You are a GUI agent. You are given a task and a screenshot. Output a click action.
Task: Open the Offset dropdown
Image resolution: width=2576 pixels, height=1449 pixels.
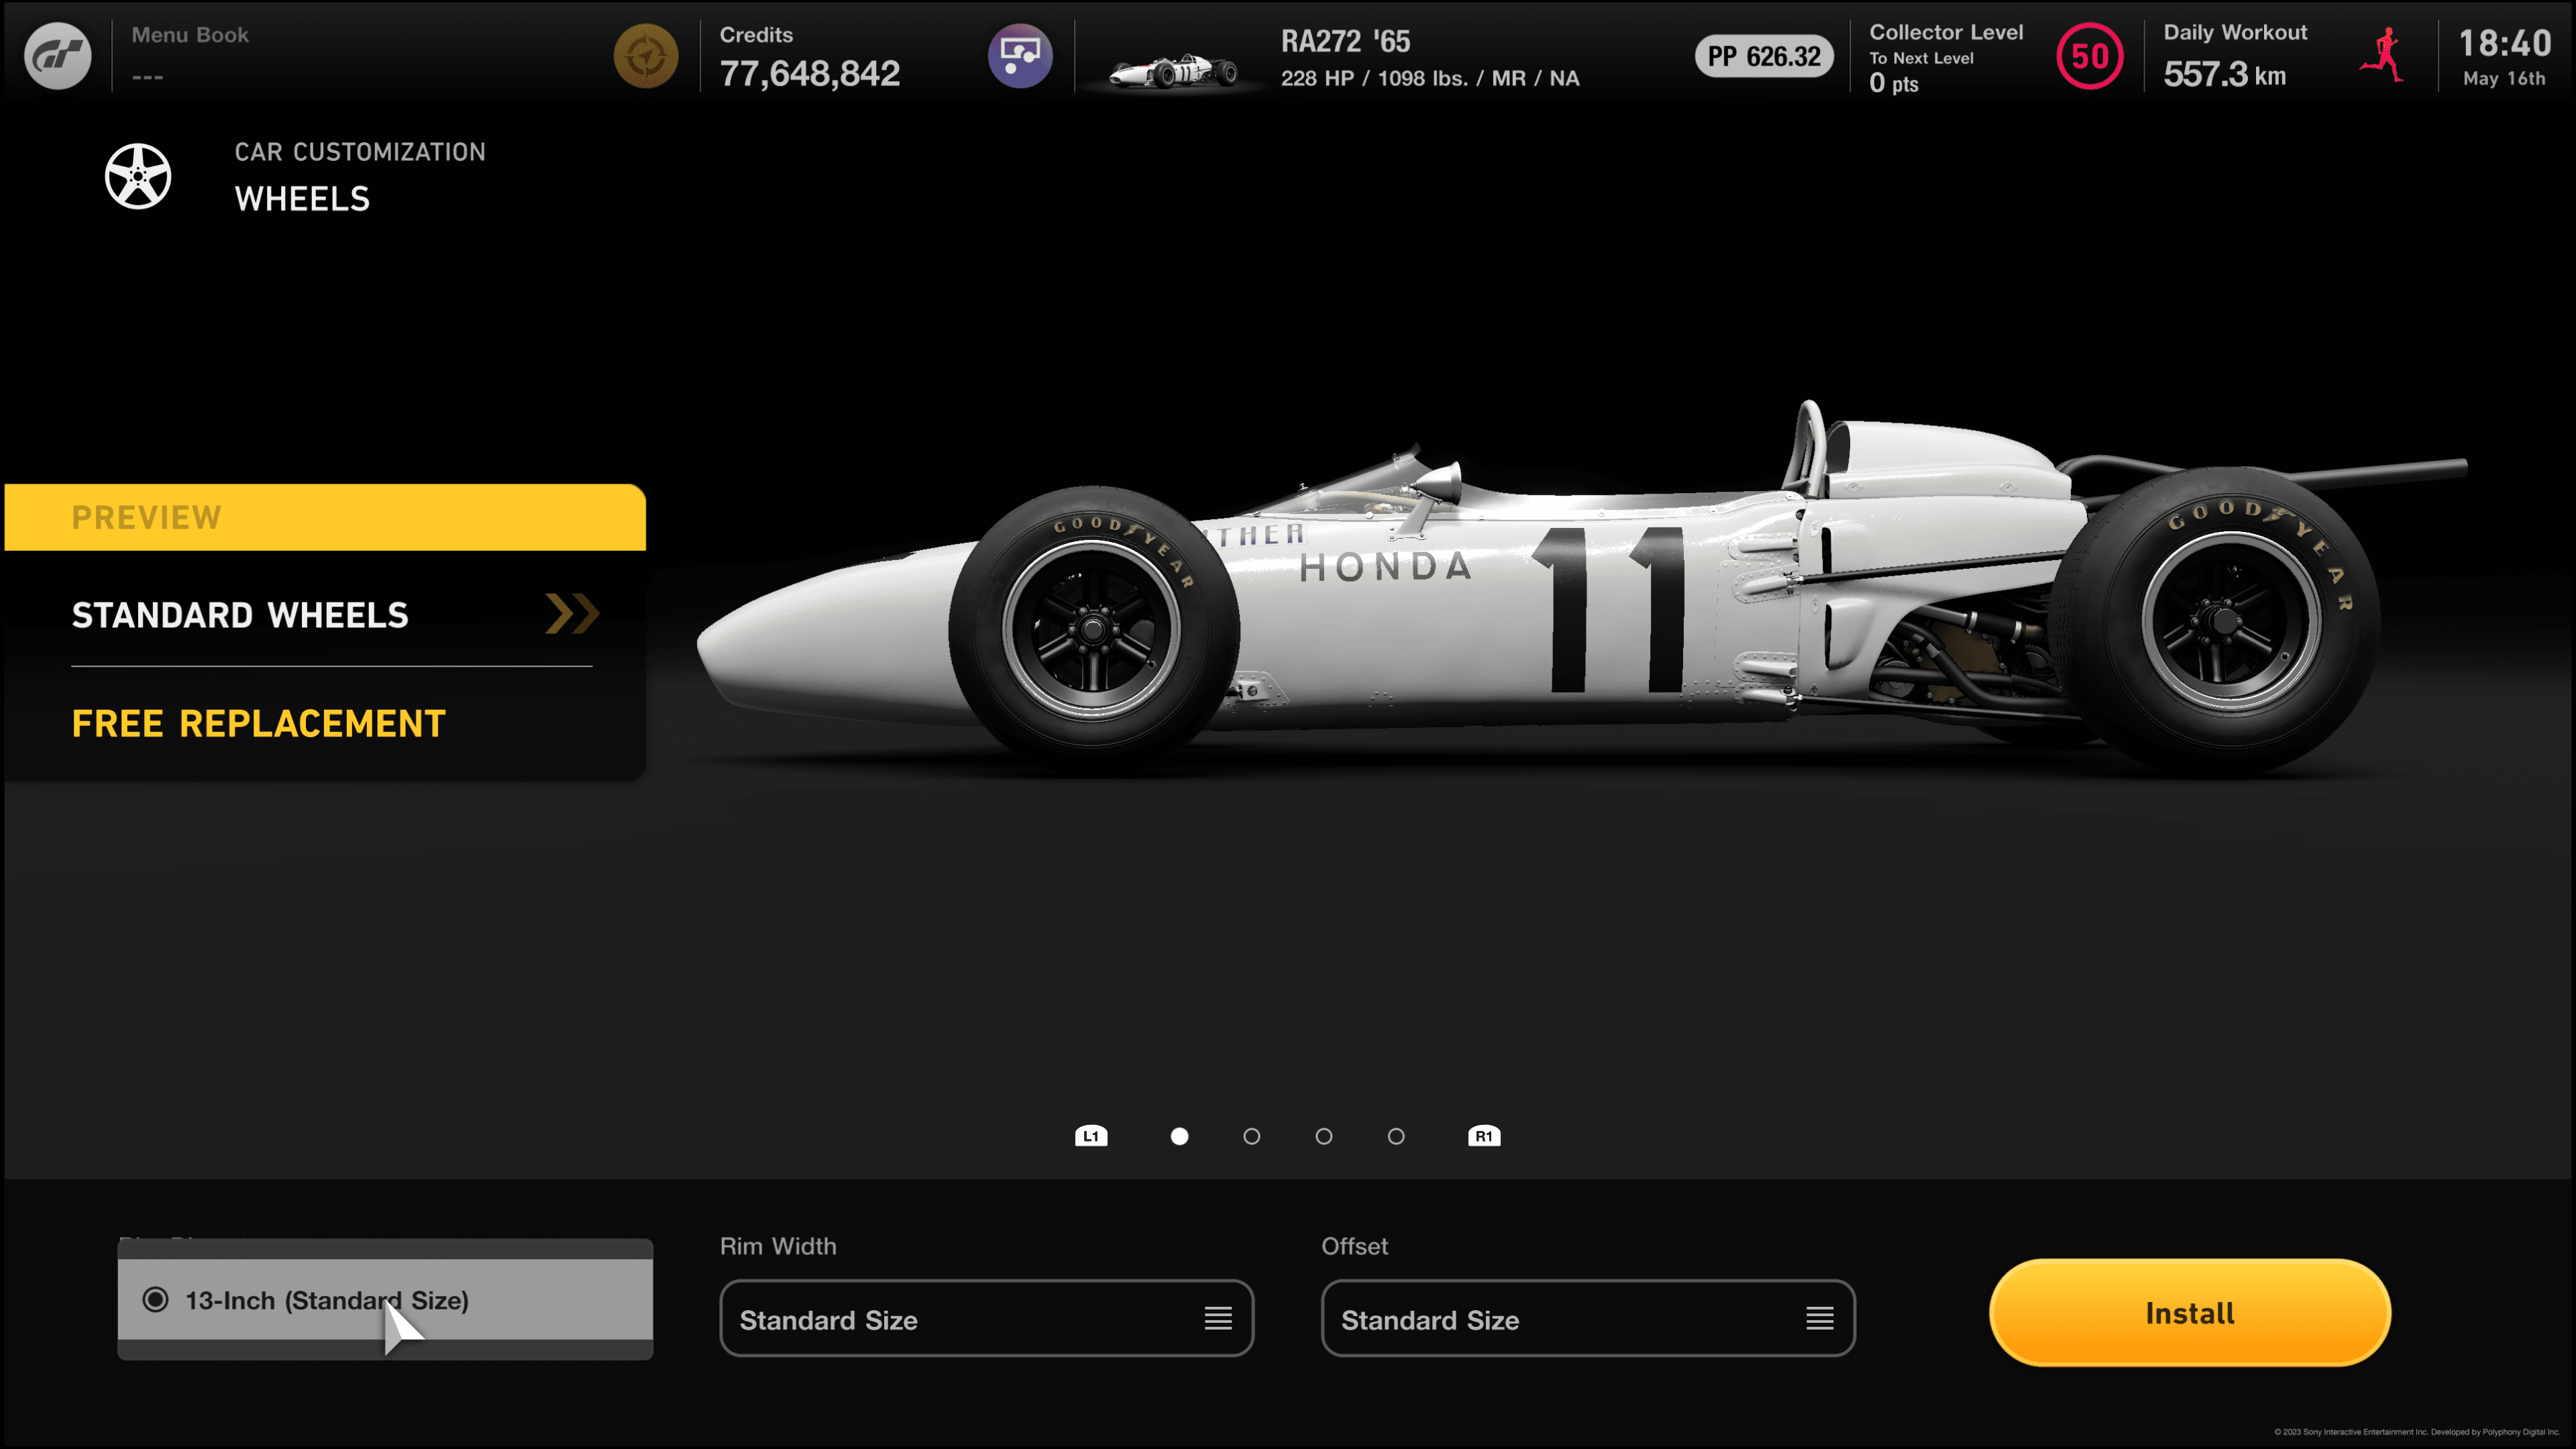click(x=1588, y=1319)
